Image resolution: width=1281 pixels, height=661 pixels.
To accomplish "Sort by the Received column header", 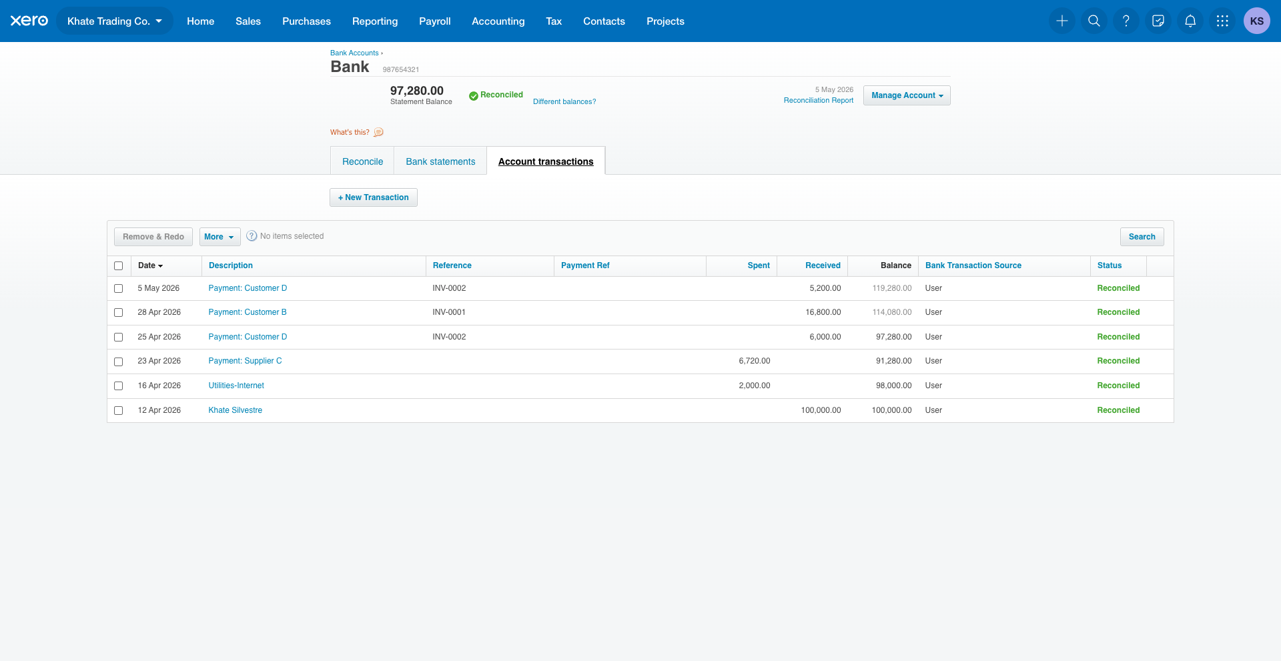I will tap(823, 265).
